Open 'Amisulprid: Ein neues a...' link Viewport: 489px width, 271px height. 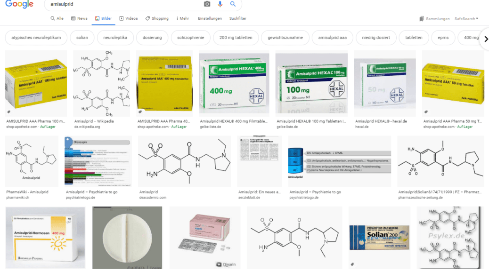pyautogui.click(x=260, y=192)
